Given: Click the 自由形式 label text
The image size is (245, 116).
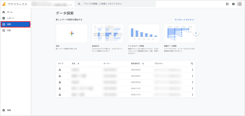Looking at the screenshot, I should coord(95,46).
